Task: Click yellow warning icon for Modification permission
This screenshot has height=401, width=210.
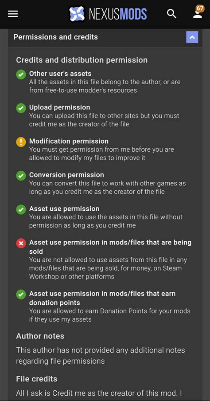Action: tap(21, 142)
